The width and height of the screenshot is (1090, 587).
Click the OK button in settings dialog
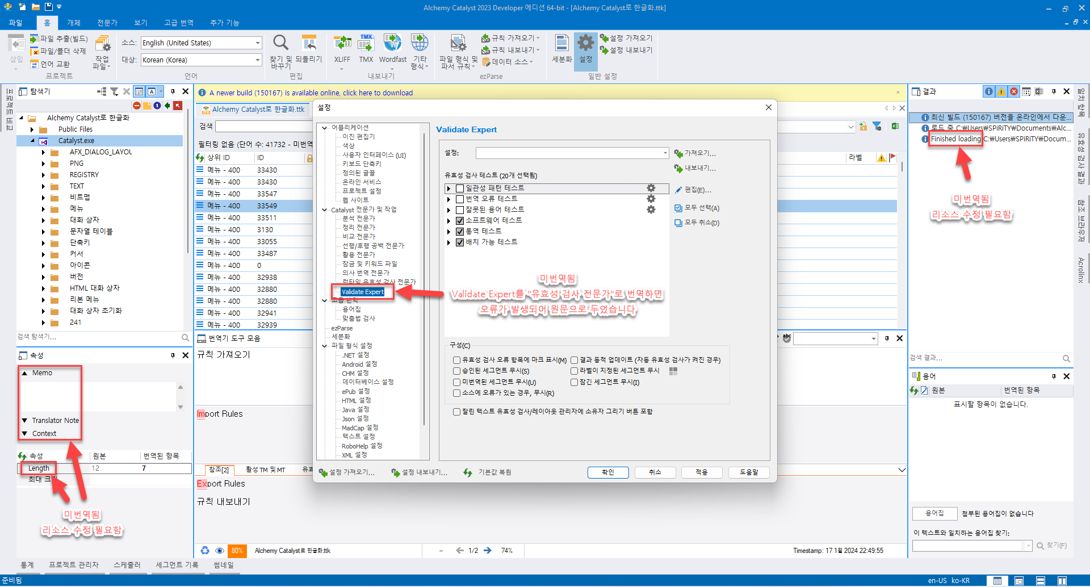point(608,472)
